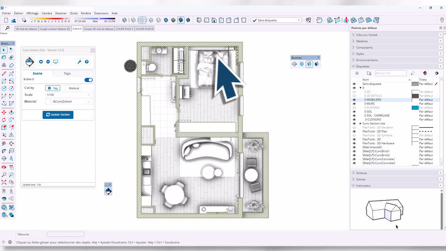Click the plus icon in Curic Section panel

point(41,62)
